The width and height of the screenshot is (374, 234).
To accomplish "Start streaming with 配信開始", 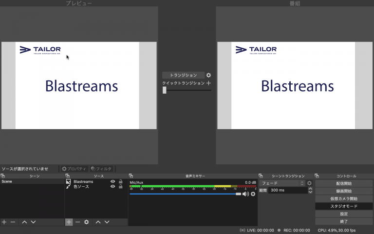I will [x=344, y=183].
